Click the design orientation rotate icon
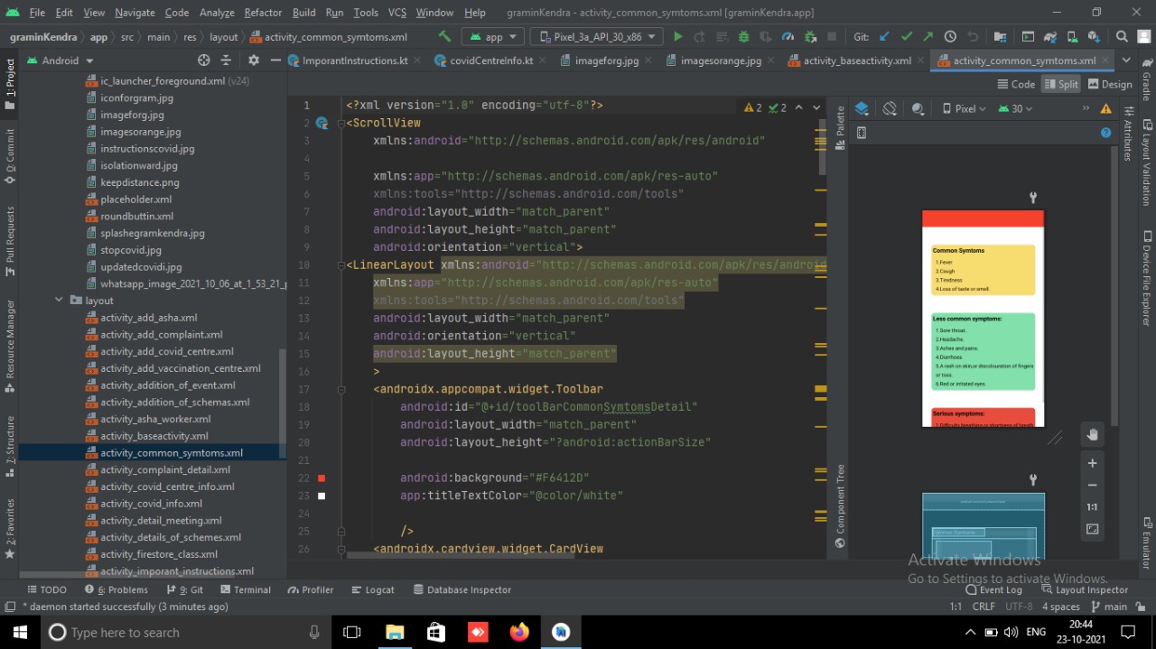 tap(890, 108)
